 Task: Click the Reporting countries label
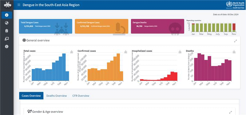coord(194,20)
